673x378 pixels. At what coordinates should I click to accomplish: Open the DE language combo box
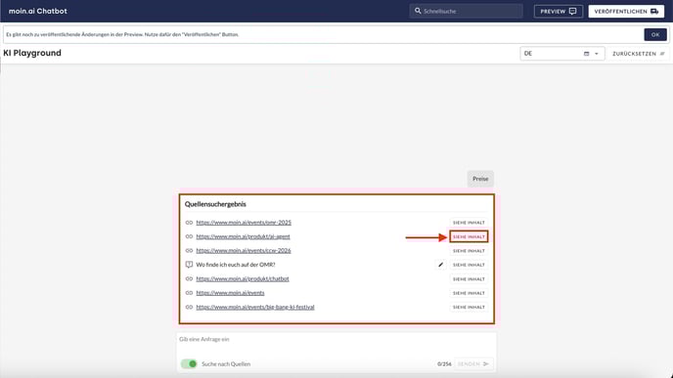562,54
